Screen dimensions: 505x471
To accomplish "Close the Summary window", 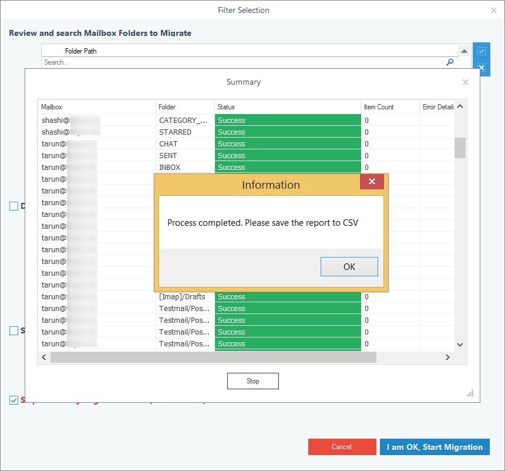I will [x=466, y=82].
